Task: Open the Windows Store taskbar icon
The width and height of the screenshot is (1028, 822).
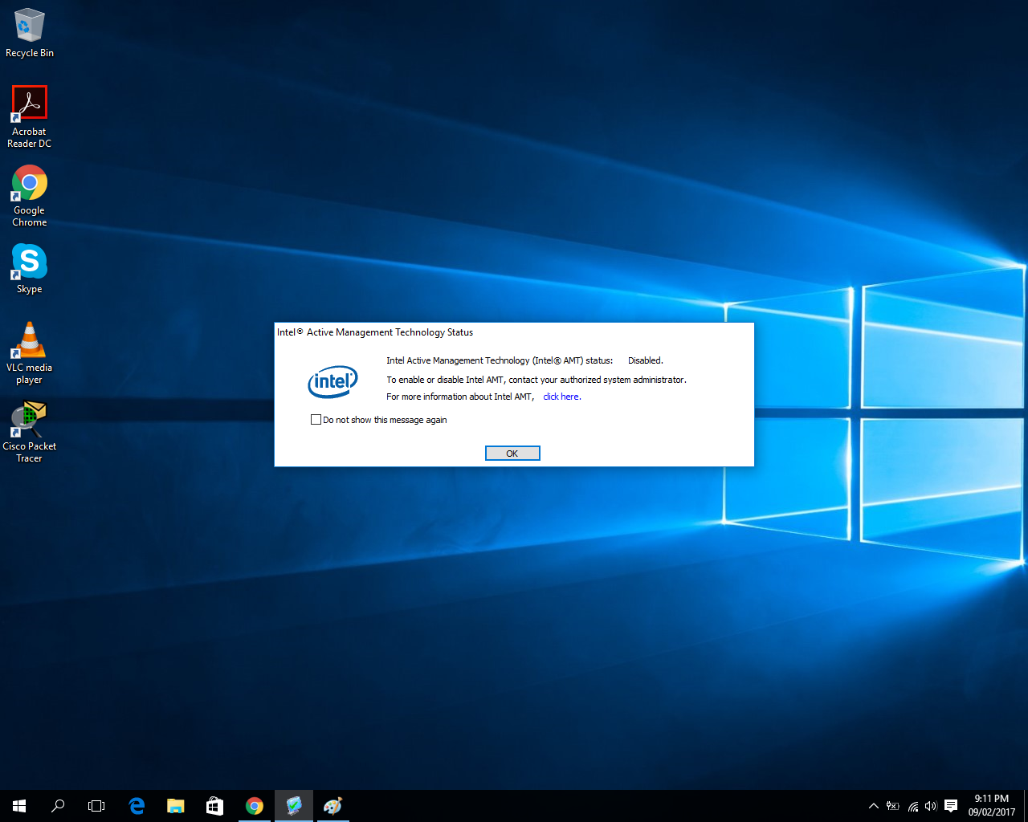Action: [214, 806]
